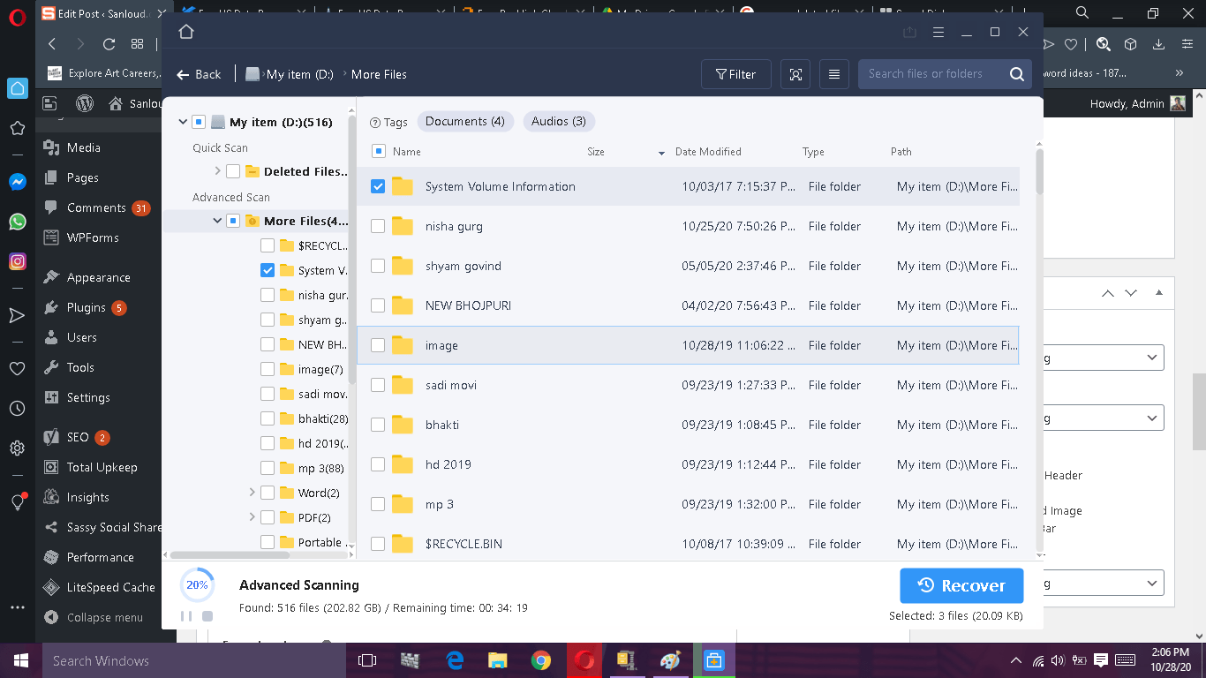Open Comments in WordPress sidebar
1206x678 pixels.
96,207
